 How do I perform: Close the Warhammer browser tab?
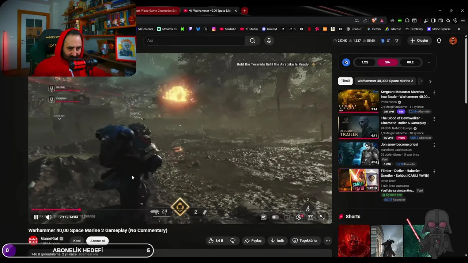[x=236, y=11]
